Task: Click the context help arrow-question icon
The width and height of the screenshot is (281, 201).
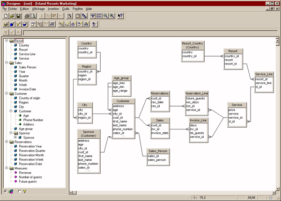Action: [120, 15]
